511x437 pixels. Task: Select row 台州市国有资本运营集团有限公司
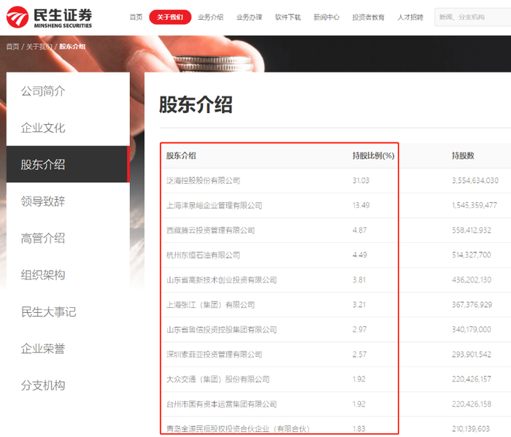tap(335, 404)
